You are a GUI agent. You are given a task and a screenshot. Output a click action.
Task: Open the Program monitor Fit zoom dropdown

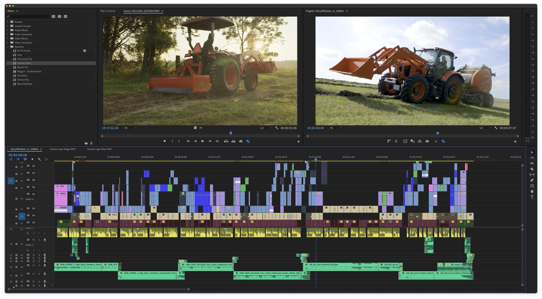tap(336, 128)
